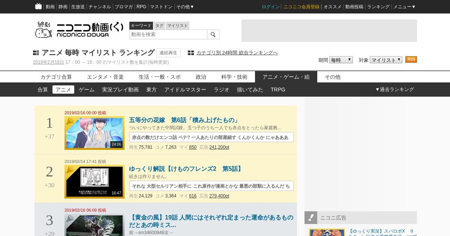Switch to カテゴリ合算 tab
Screen dimensions: 450x236
point(56,77)
